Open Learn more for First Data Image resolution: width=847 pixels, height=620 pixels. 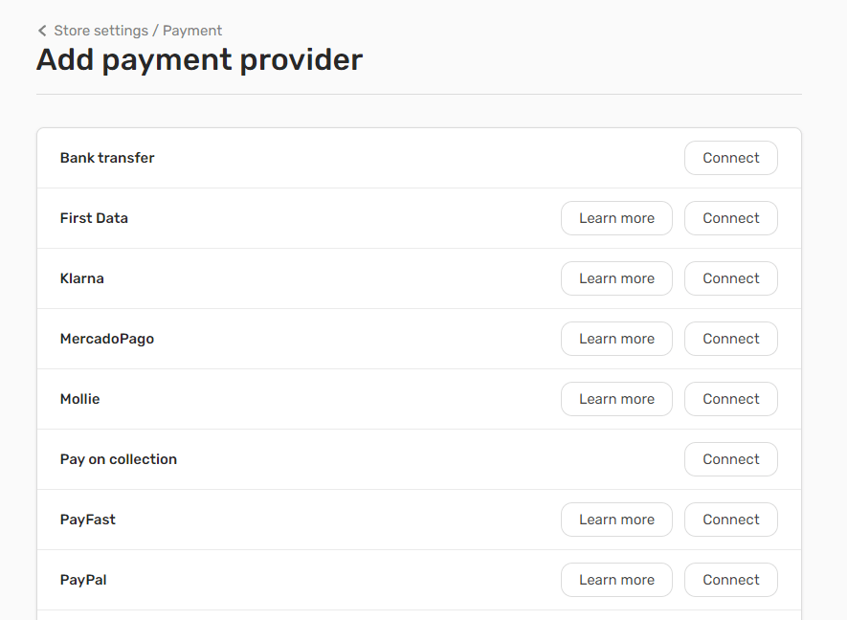coord(616,217)
